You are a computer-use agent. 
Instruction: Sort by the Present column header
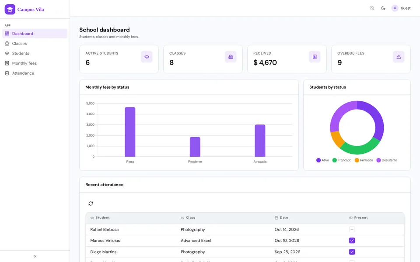(x=361, y=217)
